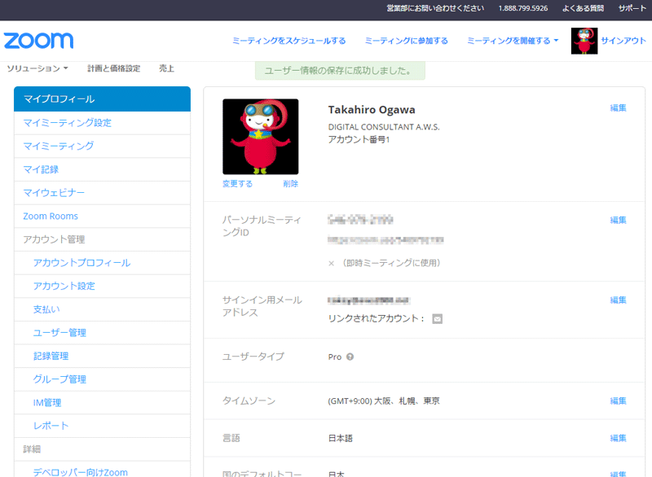Click the small avatar icon beside サインアウト
The image size is (652, 477).
(584, 41)
